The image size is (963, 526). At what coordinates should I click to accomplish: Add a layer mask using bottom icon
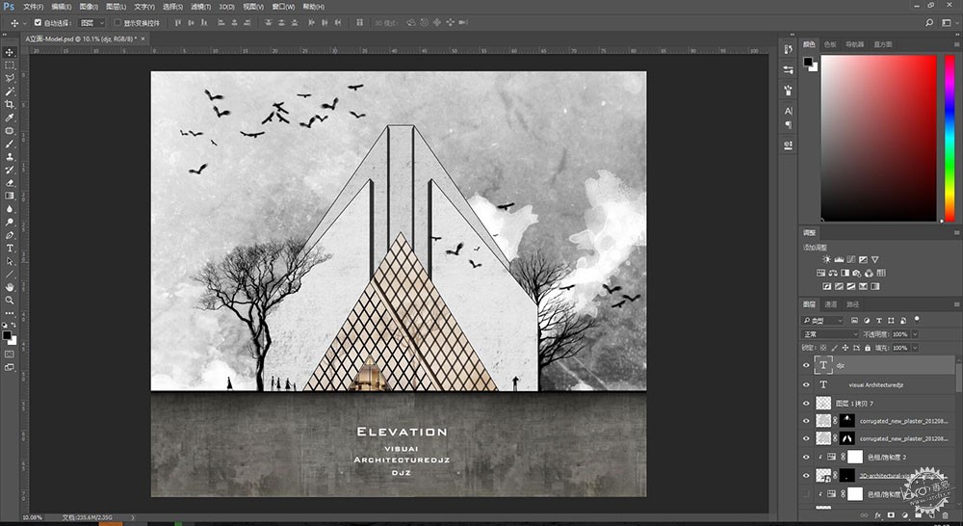point(891,515)
